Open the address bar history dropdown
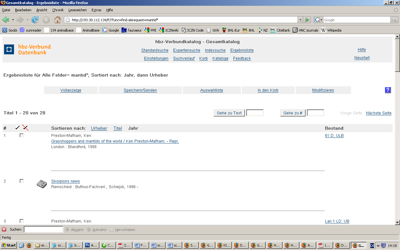This screenshot has height=250, width=400. point(300,20)
